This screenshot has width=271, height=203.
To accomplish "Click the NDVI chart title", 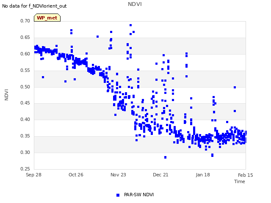I will pos(135,4).
